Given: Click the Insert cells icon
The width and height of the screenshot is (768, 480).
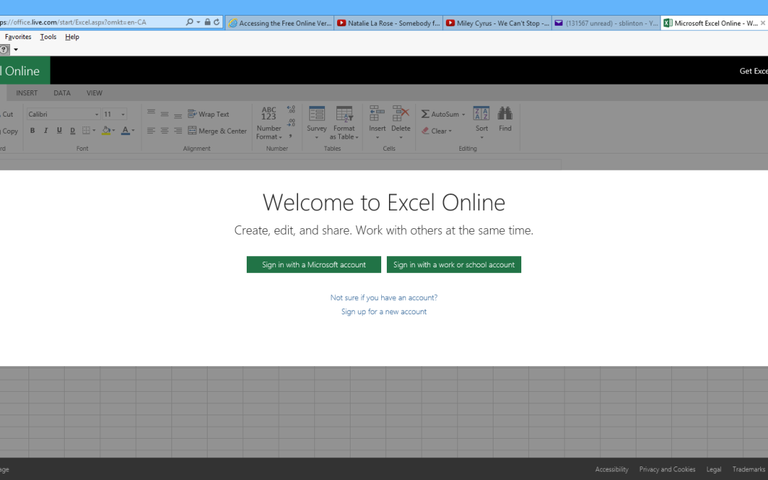Looking at the screenshot, I should coord(377,114).
